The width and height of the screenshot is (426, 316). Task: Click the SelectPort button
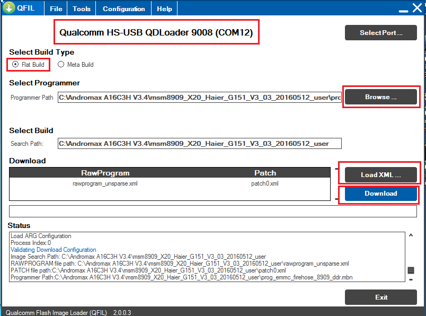tap(380, 33)
